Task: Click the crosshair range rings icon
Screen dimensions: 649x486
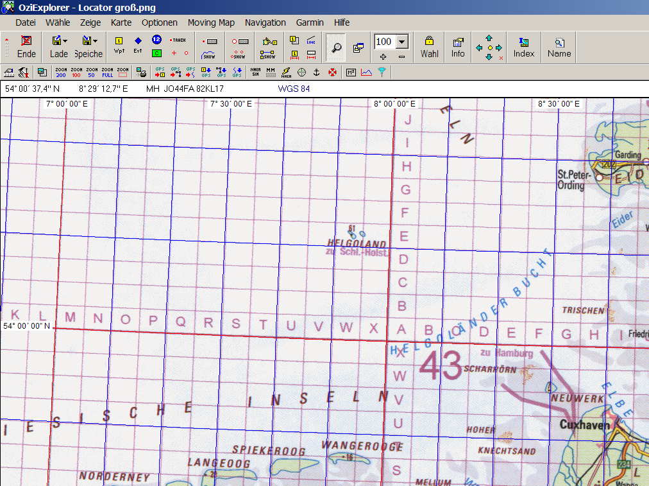Action: pyautogui.click(x=302, y=73)
